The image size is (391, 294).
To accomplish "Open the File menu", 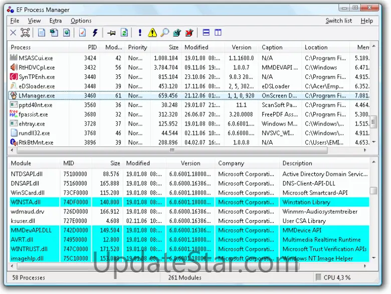I will [15, 20].
